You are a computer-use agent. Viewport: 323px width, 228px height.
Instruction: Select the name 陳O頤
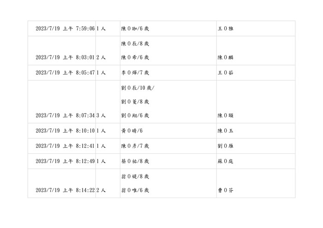225,115
